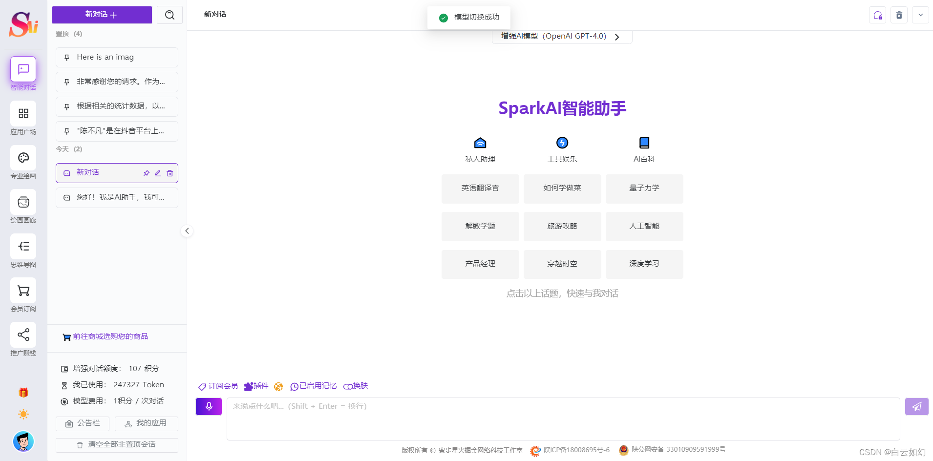Toggle the 已启用记忆 memory option
This screenshot has width=933, height=461.
313,386
